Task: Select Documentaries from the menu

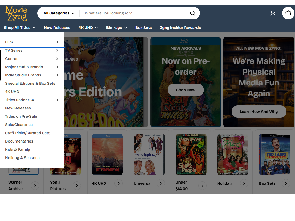Action: 19,141
